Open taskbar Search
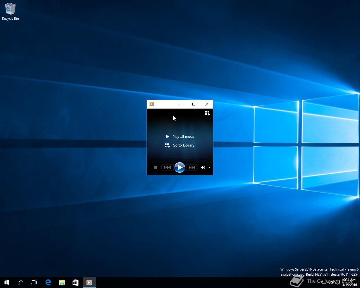The height and width of the screenshot is (288, 360). pos(20,282)
